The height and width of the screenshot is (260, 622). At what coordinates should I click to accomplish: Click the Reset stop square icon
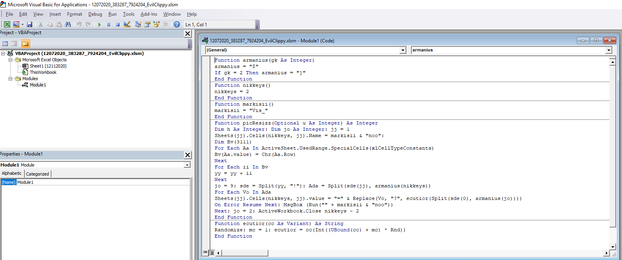pyautogui.click(x=117, y=24)
